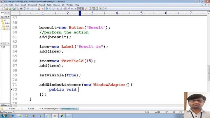
Task: Open the Help menu
Action: 77,5
